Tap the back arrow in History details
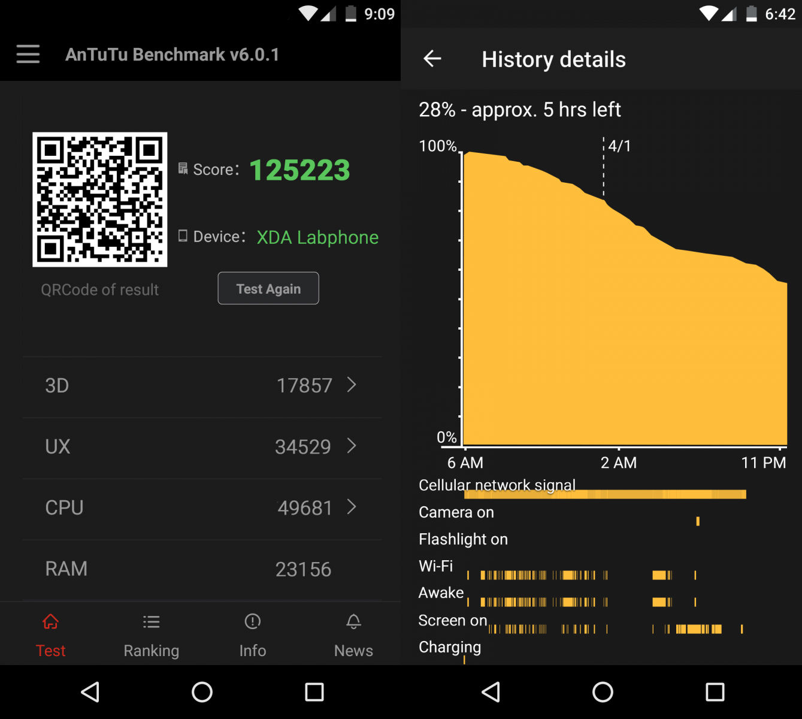 click(432, 59)
